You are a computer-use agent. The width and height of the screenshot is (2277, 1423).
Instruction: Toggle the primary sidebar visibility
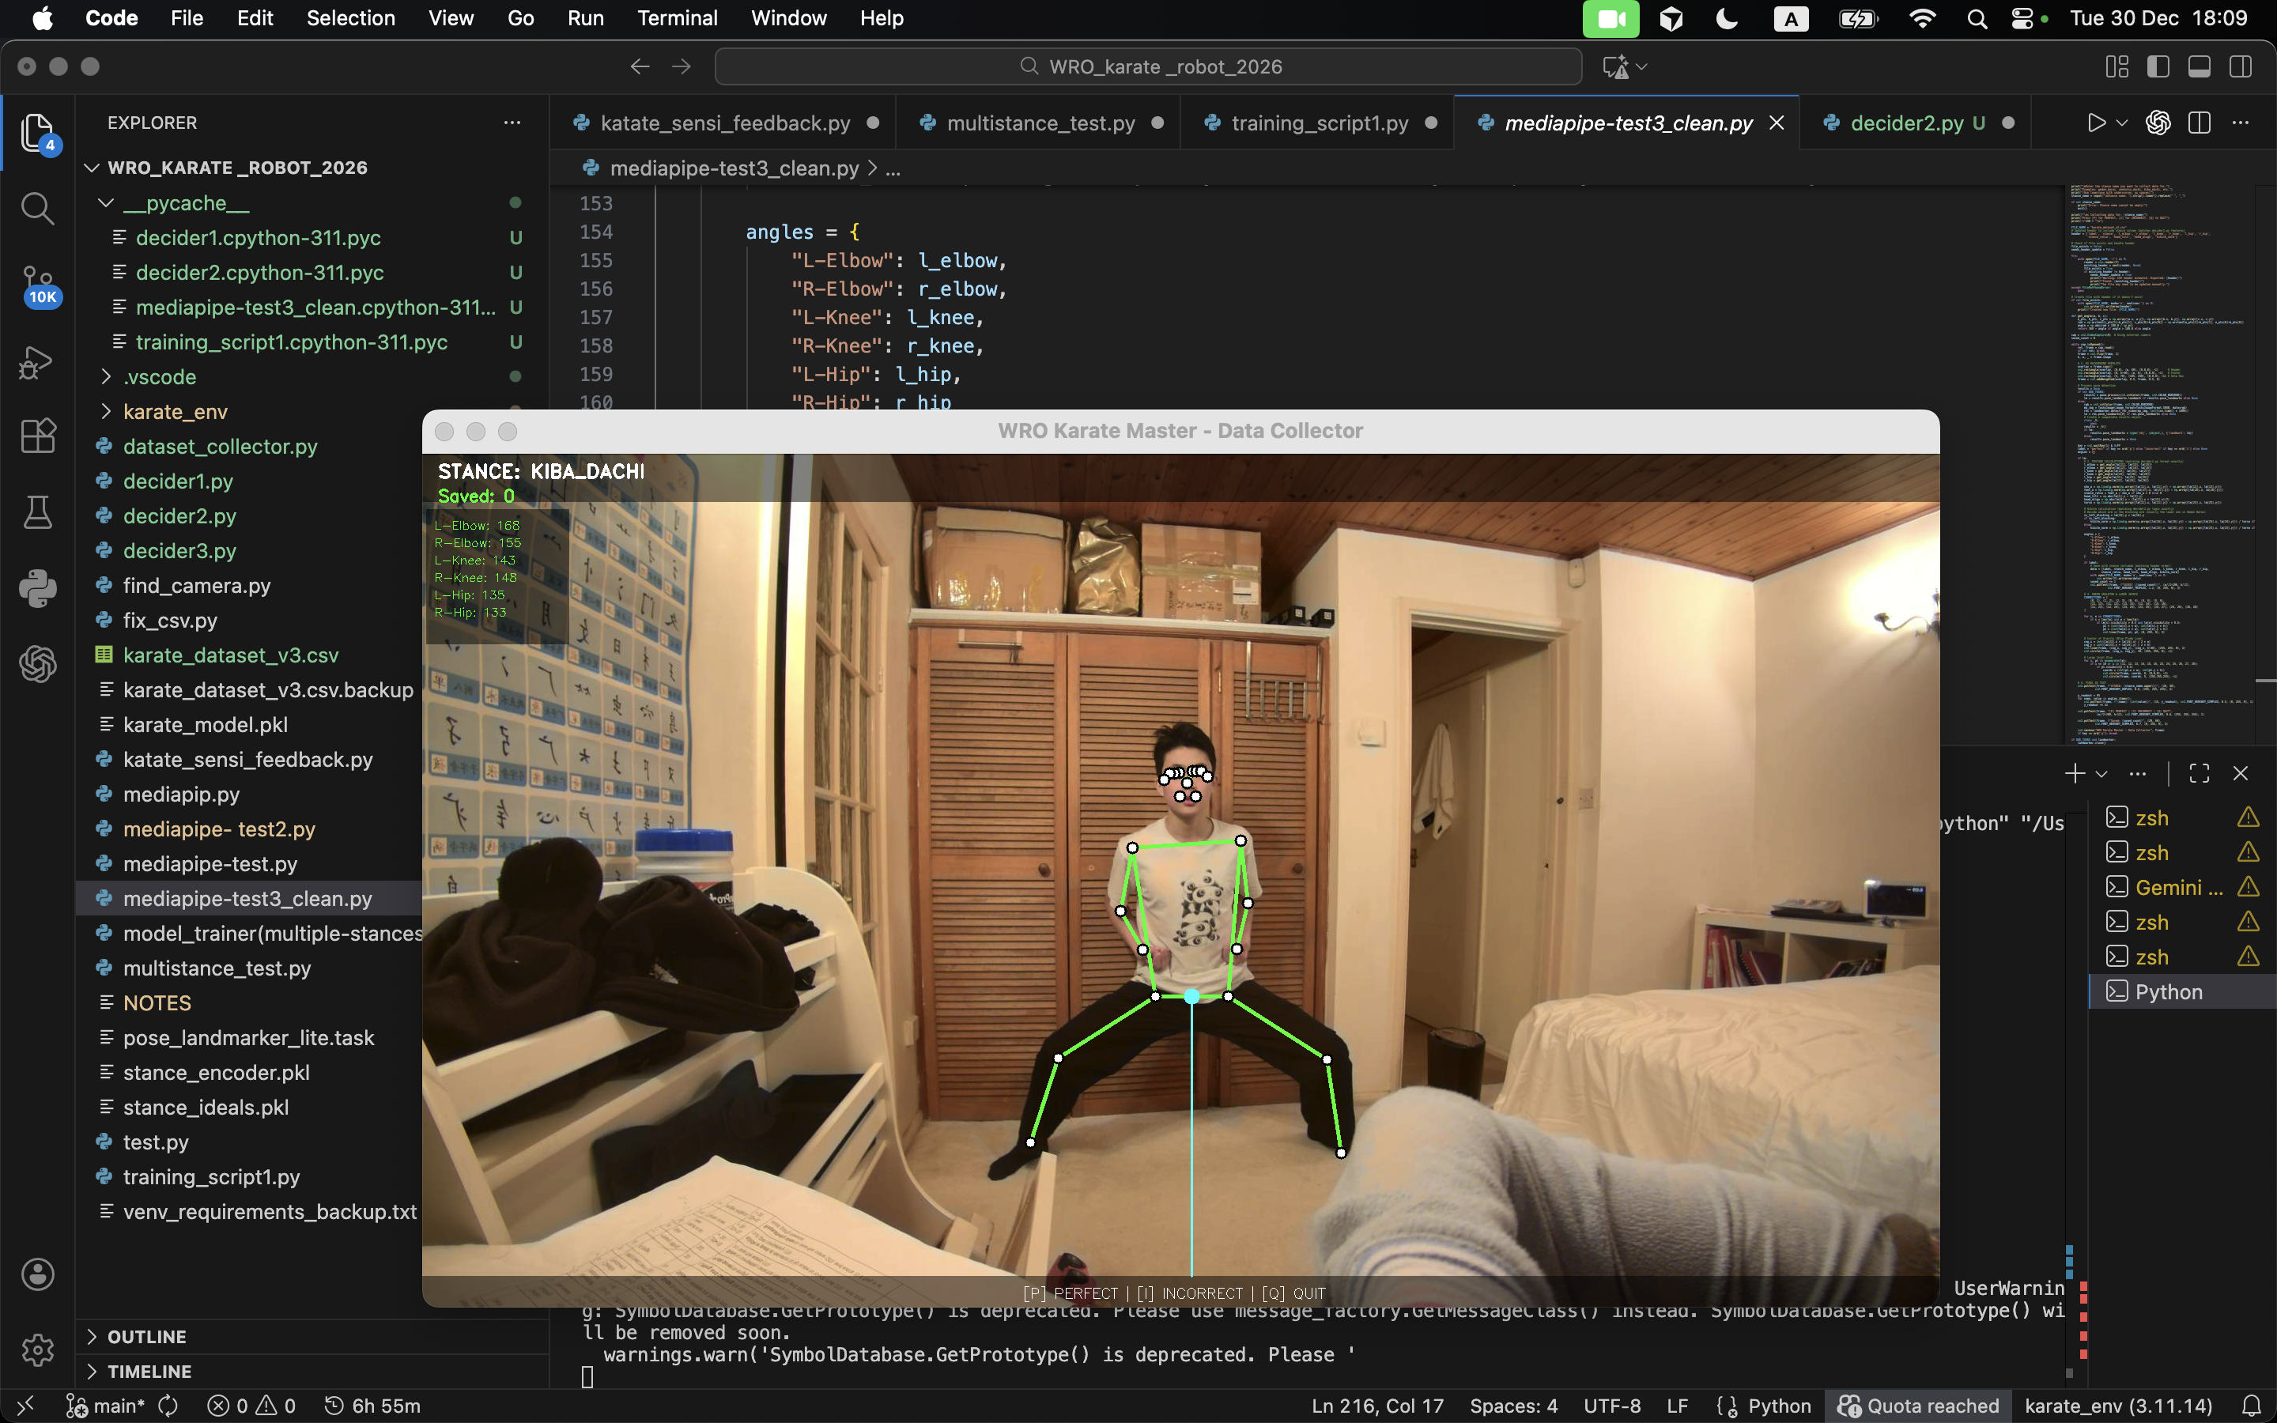coord(2158,67)
